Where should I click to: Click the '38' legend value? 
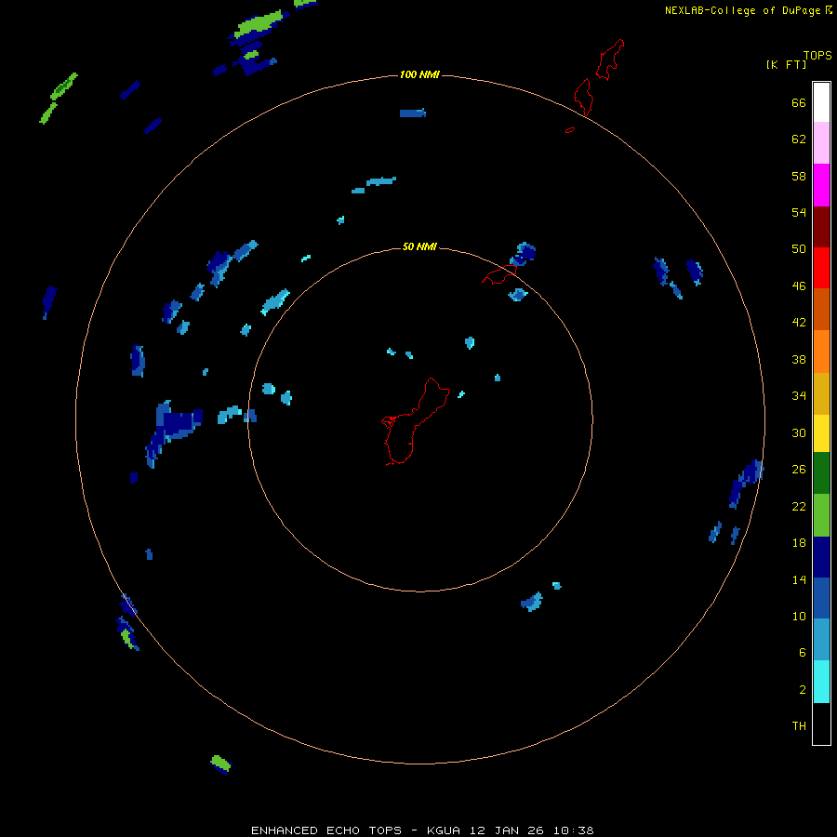[x=799, y=359]
